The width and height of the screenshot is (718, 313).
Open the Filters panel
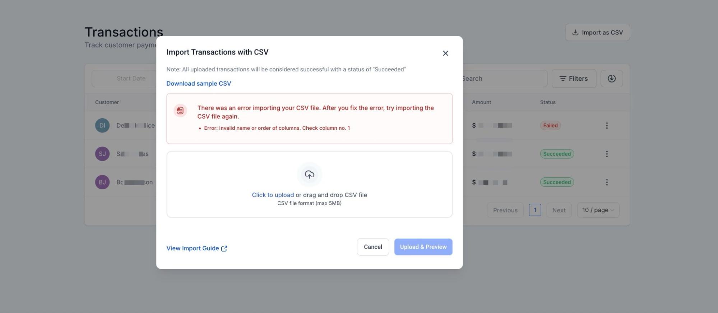(x=574, y=79)
